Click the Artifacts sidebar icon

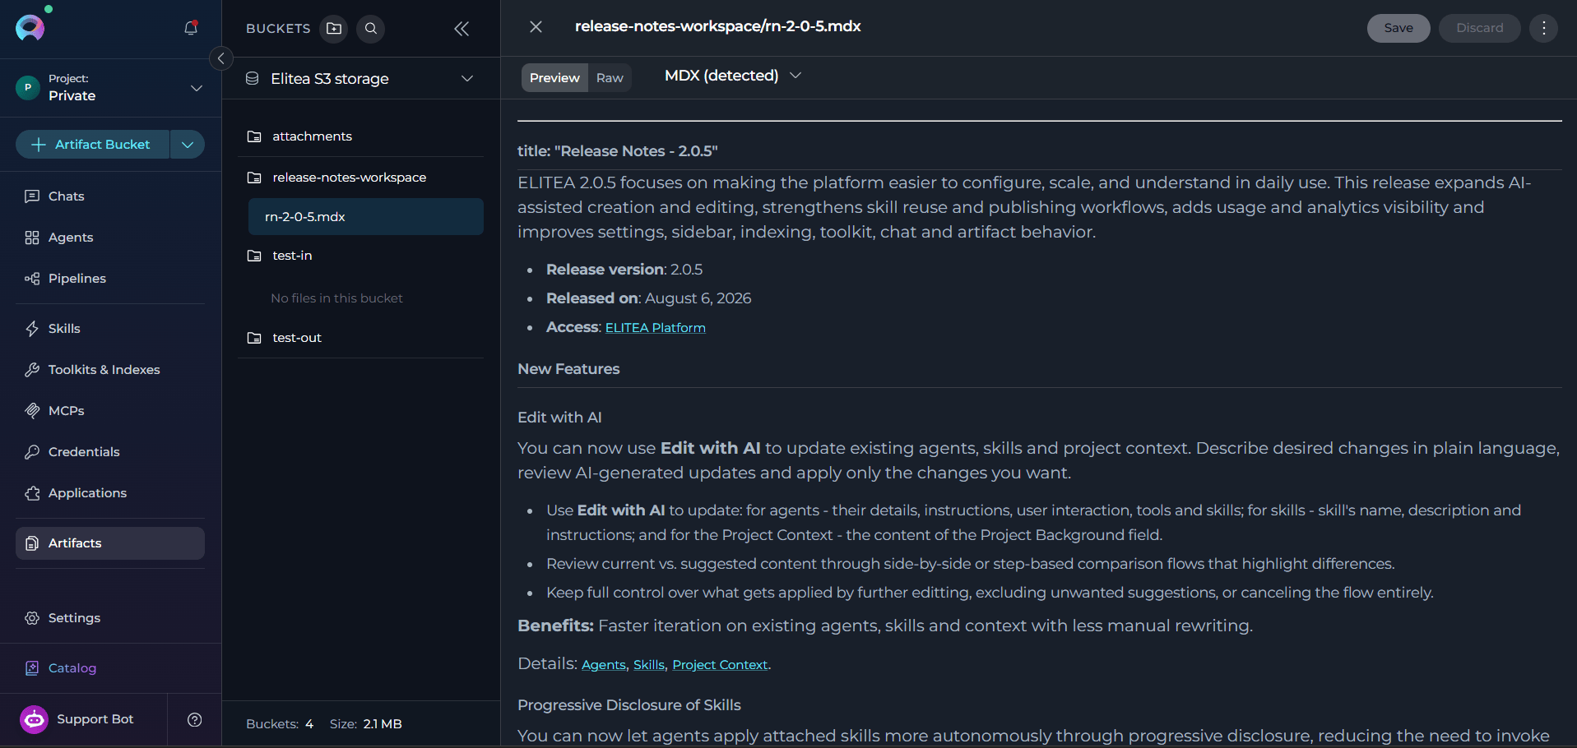pyautogui.click(x=32, y=543)
